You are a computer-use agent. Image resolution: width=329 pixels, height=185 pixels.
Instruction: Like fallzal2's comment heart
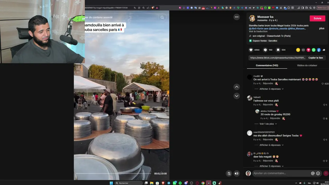point(324,105)
